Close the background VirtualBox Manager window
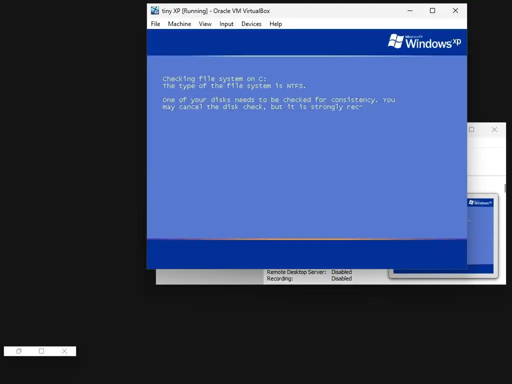The height and width of the screenshot is (384, 512). click(494, 129)
